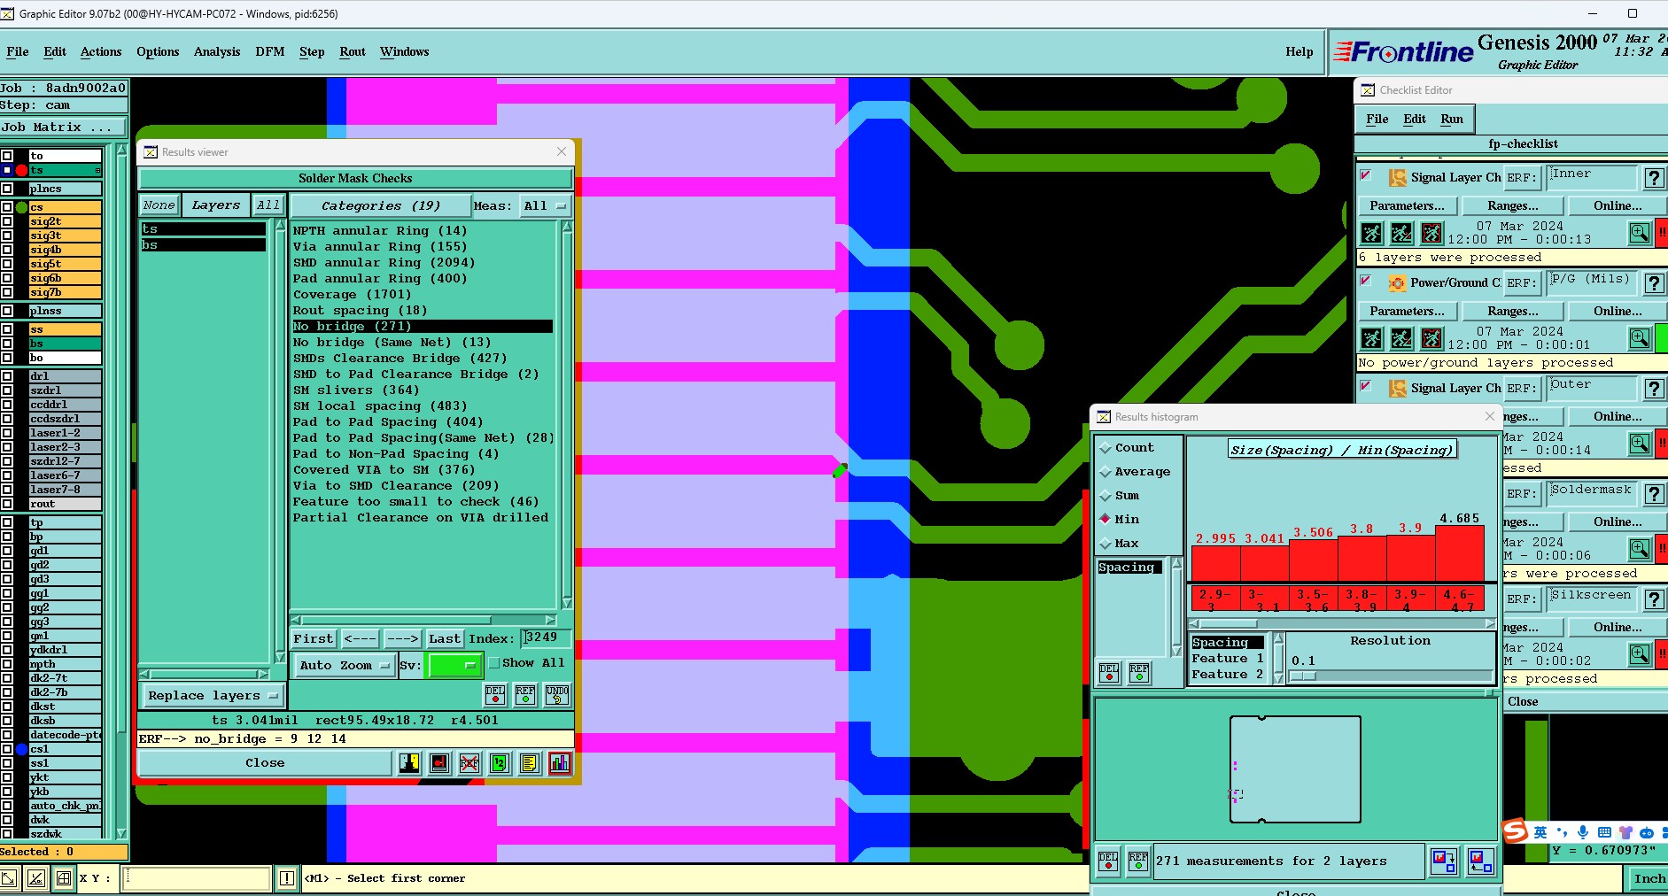The height and width of the screenshot is (896, 1668).
Task: Click the Sogou input method S icon
Action: (1516, 830)
